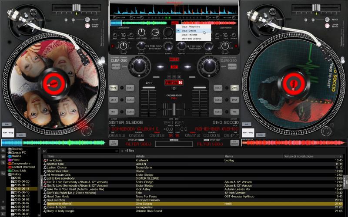
Task: Click the left REC LOOP button
Action: point(115,17)
